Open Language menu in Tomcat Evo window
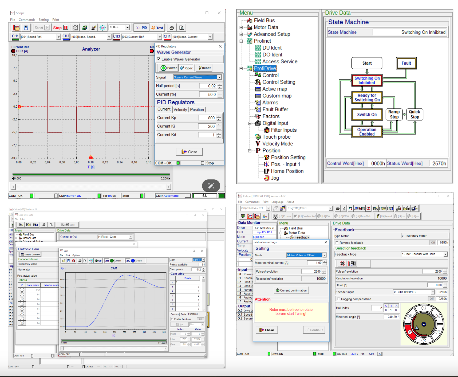 pyautogui.click(x=277, y=202)
